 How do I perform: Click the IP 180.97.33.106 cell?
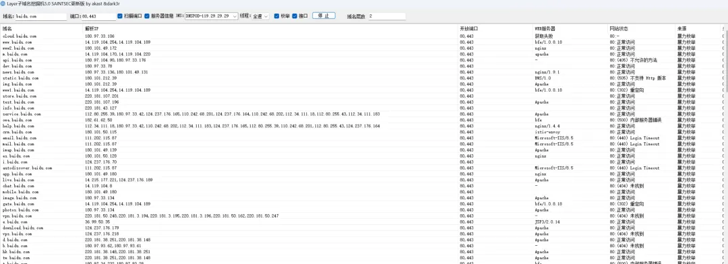[100, 36]
